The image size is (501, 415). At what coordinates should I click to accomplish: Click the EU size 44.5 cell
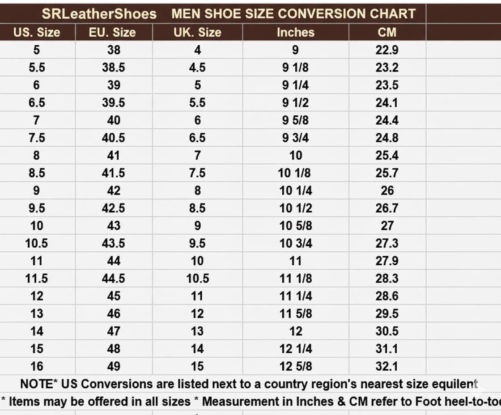[114, 279]
